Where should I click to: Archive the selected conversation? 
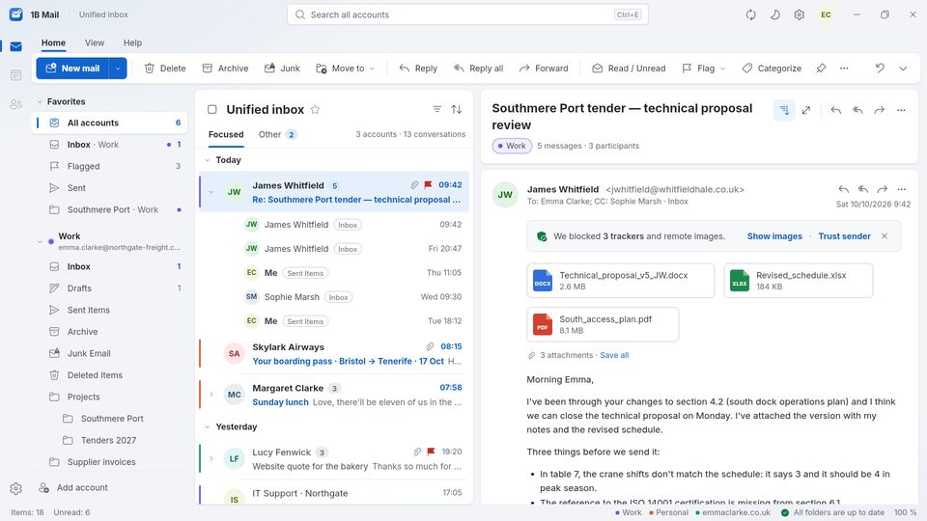(x=225, y=69)
